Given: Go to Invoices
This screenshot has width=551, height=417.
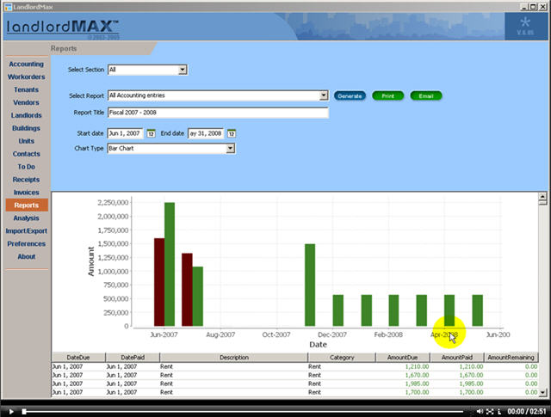Looking at the screenshot, I should click(27, 193).
